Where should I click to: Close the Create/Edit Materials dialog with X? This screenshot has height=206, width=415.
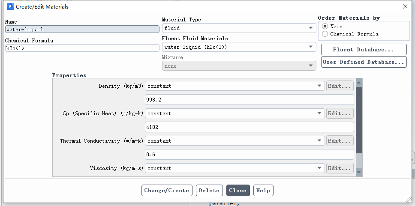click(x=405, y=6)
